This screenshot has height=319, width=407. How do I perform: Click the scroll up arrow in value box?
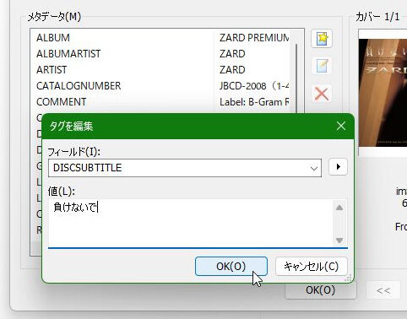pyautogui.click(x=339, y=208)
